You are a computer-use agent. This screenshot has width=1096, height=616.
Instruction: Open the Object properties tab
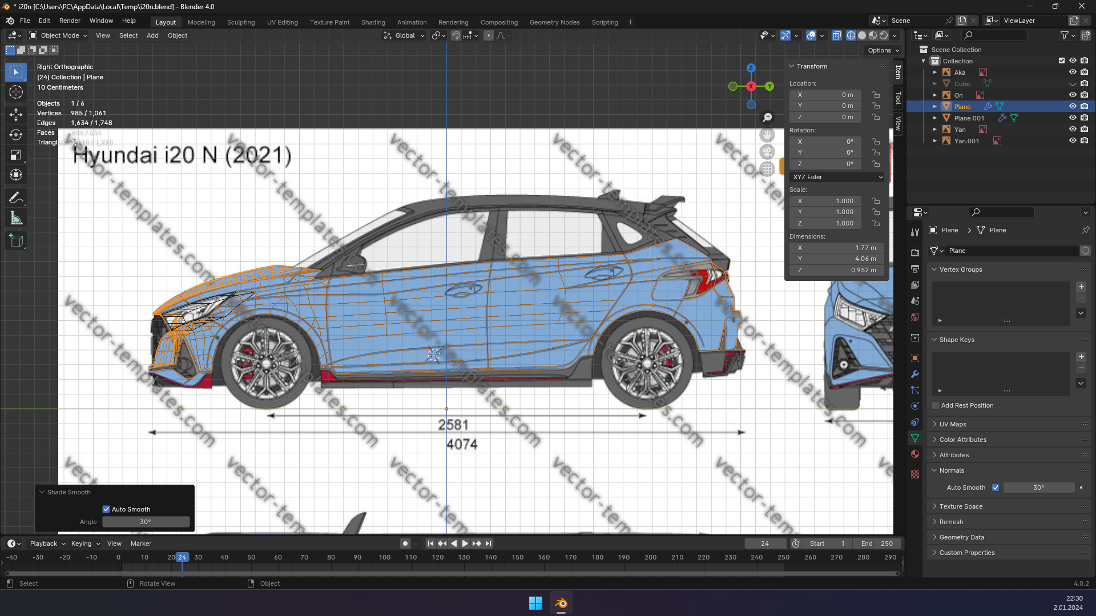(x=915, y=358)
